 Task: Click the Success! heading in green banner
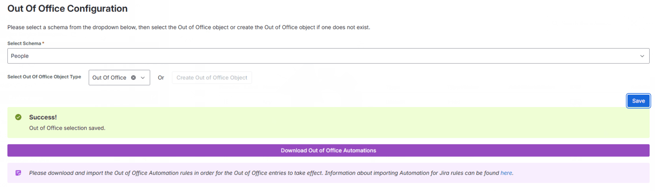tap(43, 117)
